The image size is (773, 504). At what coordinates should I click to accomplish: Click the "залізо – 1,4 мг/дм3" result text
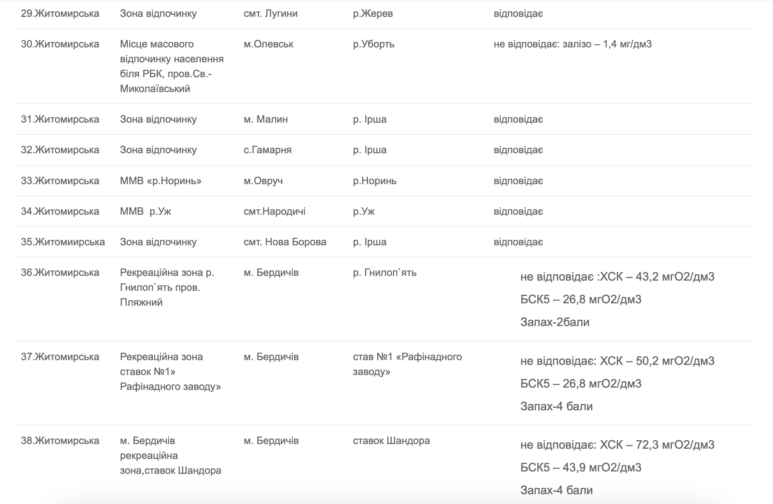pos(607,44)
